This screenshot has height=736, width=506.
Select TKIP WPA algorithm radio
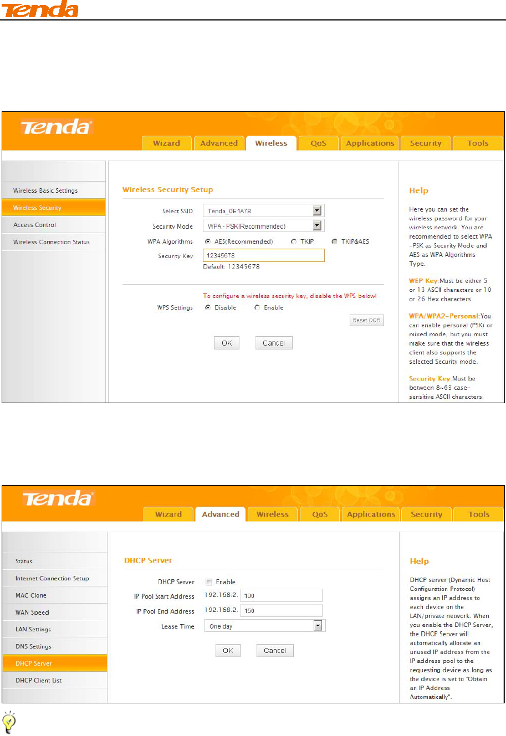click(294, 241)
